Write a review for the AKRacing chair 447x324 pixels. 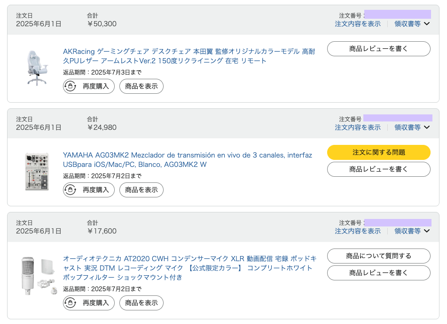click(x=378, y=49)
